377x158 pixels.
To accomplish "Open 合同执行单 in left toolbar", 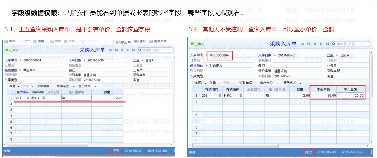I will pos(123,42).
